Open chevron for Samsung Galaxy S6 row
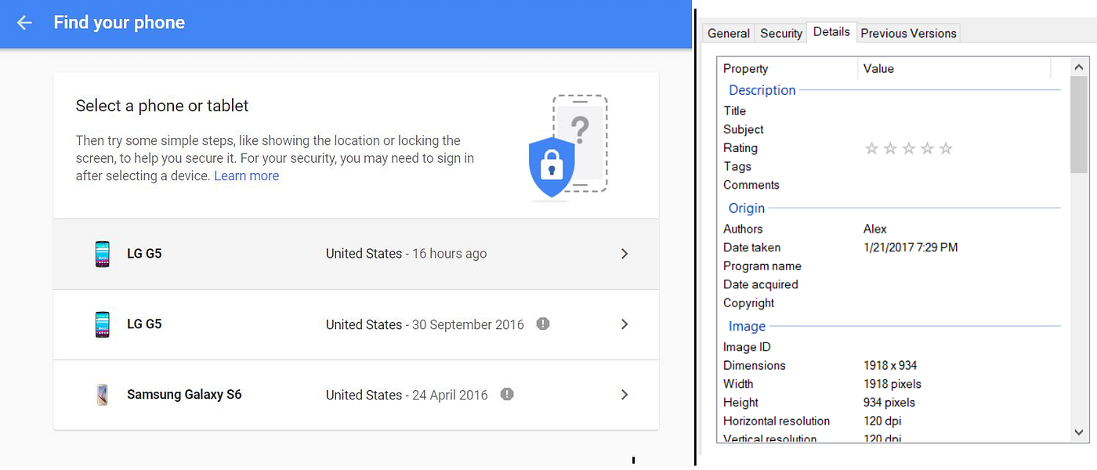Screen dimensions: 1097x470 [624, 395]
